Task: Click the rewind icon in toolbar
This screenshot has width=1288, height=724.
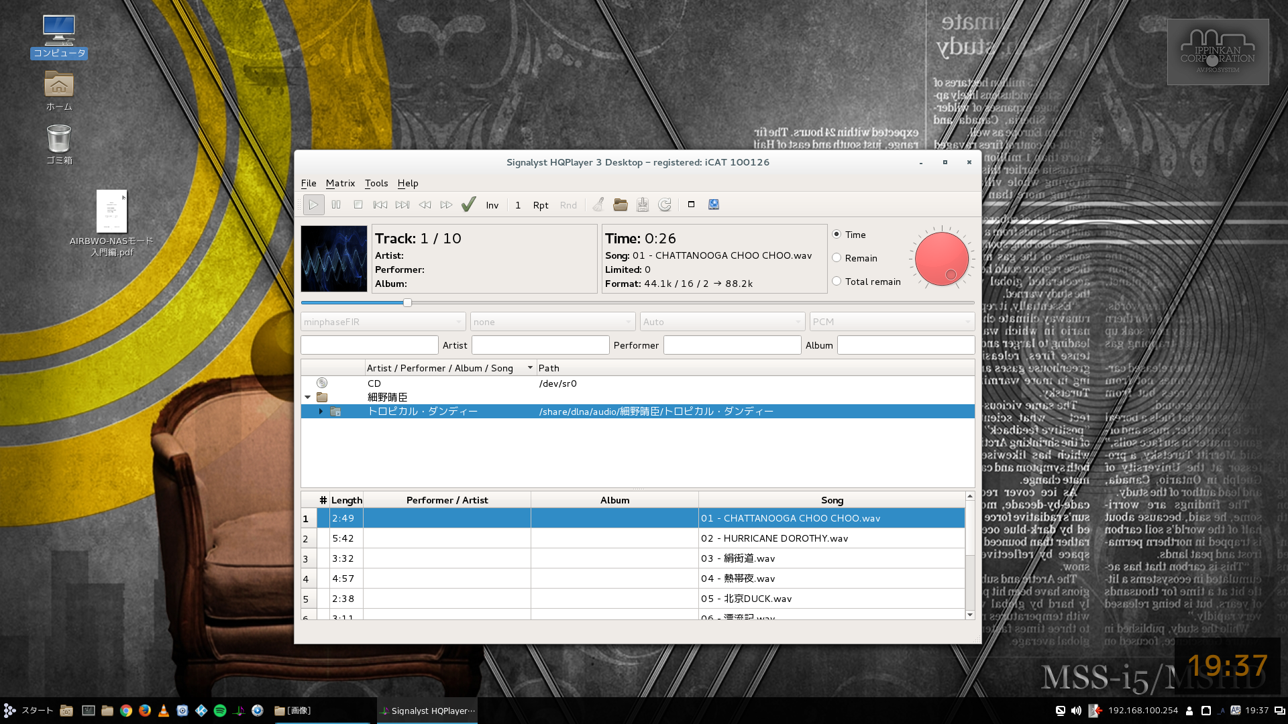Action: pos(425,205)
